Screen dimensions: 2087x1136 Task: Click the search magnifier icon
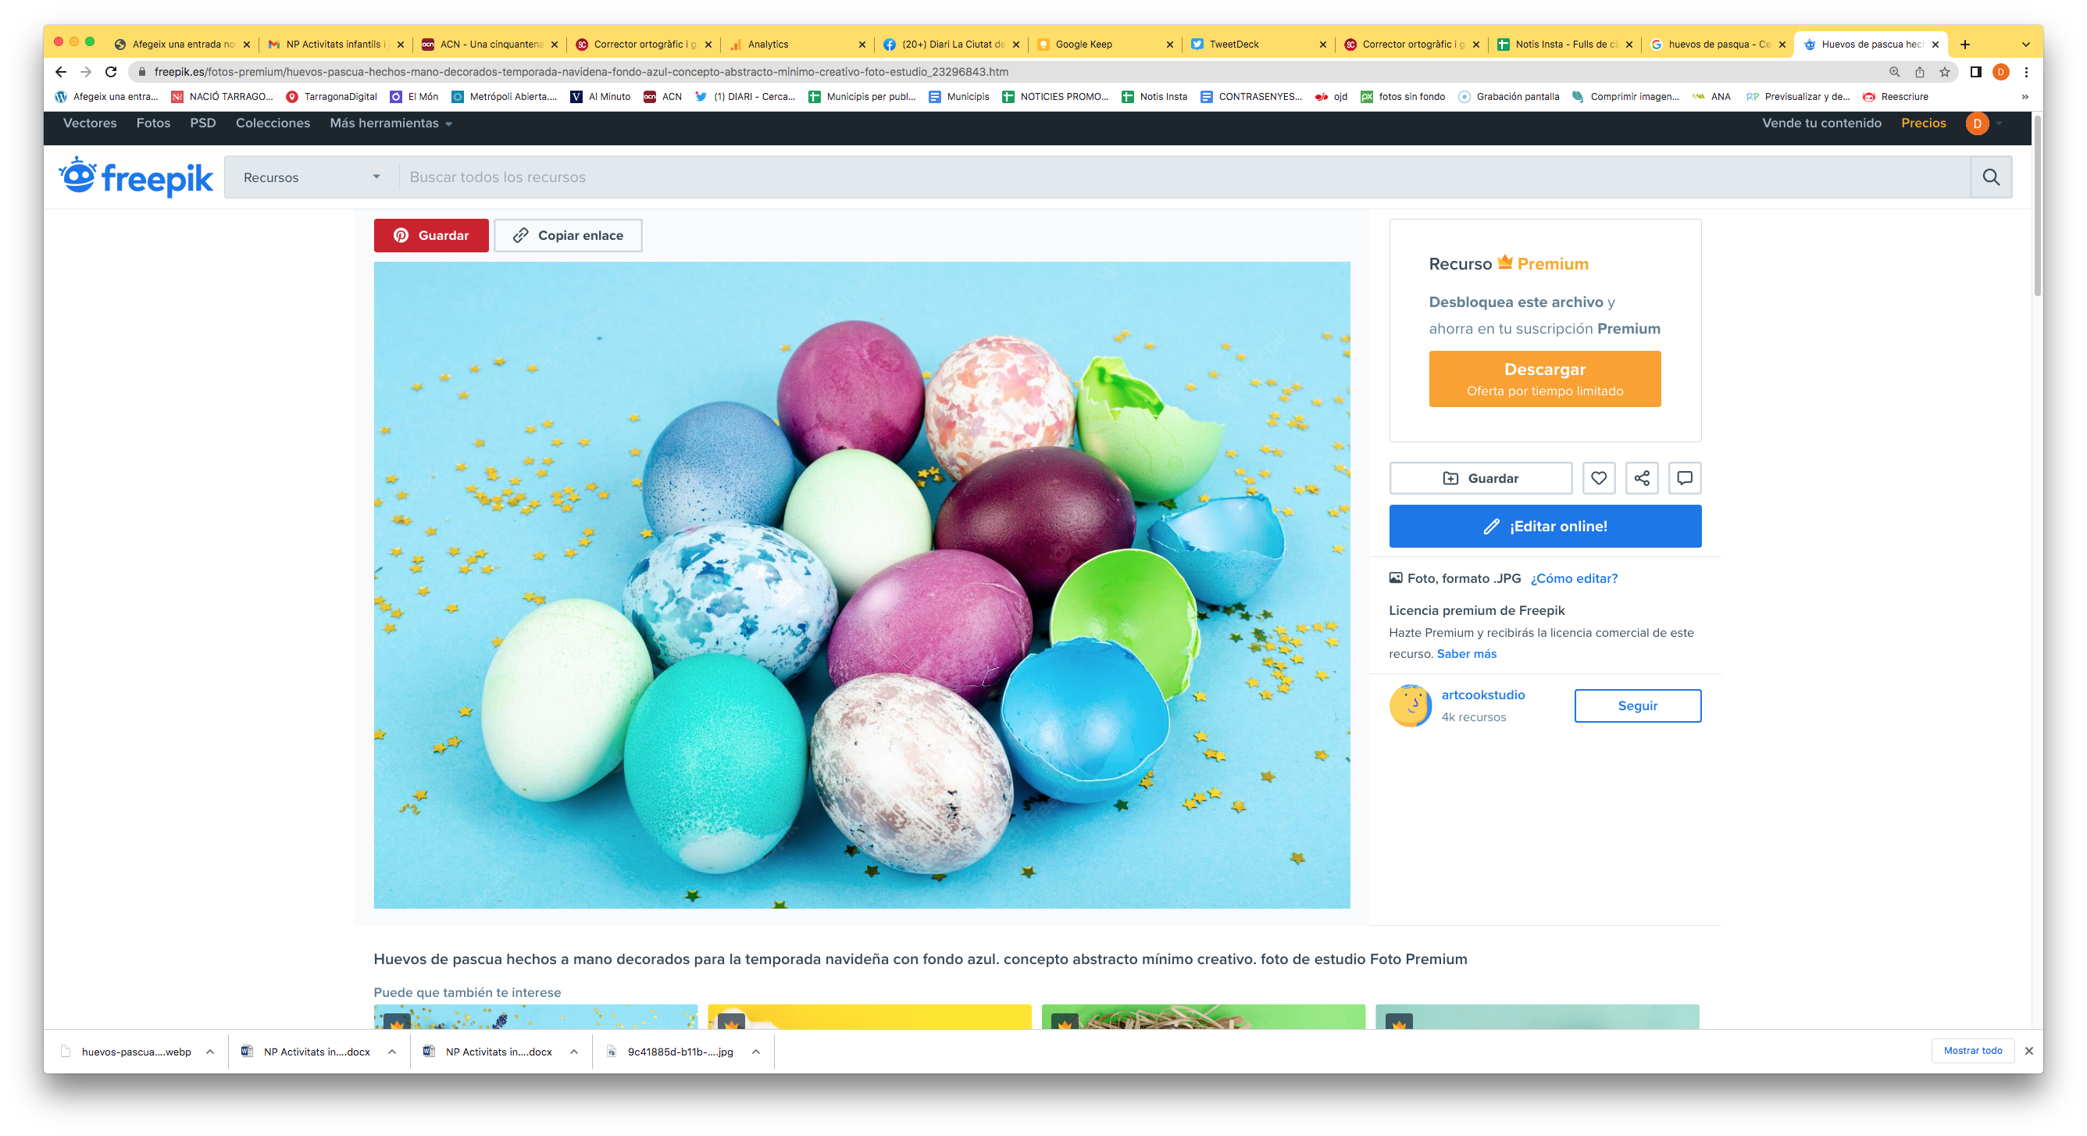click(1991, 177)
